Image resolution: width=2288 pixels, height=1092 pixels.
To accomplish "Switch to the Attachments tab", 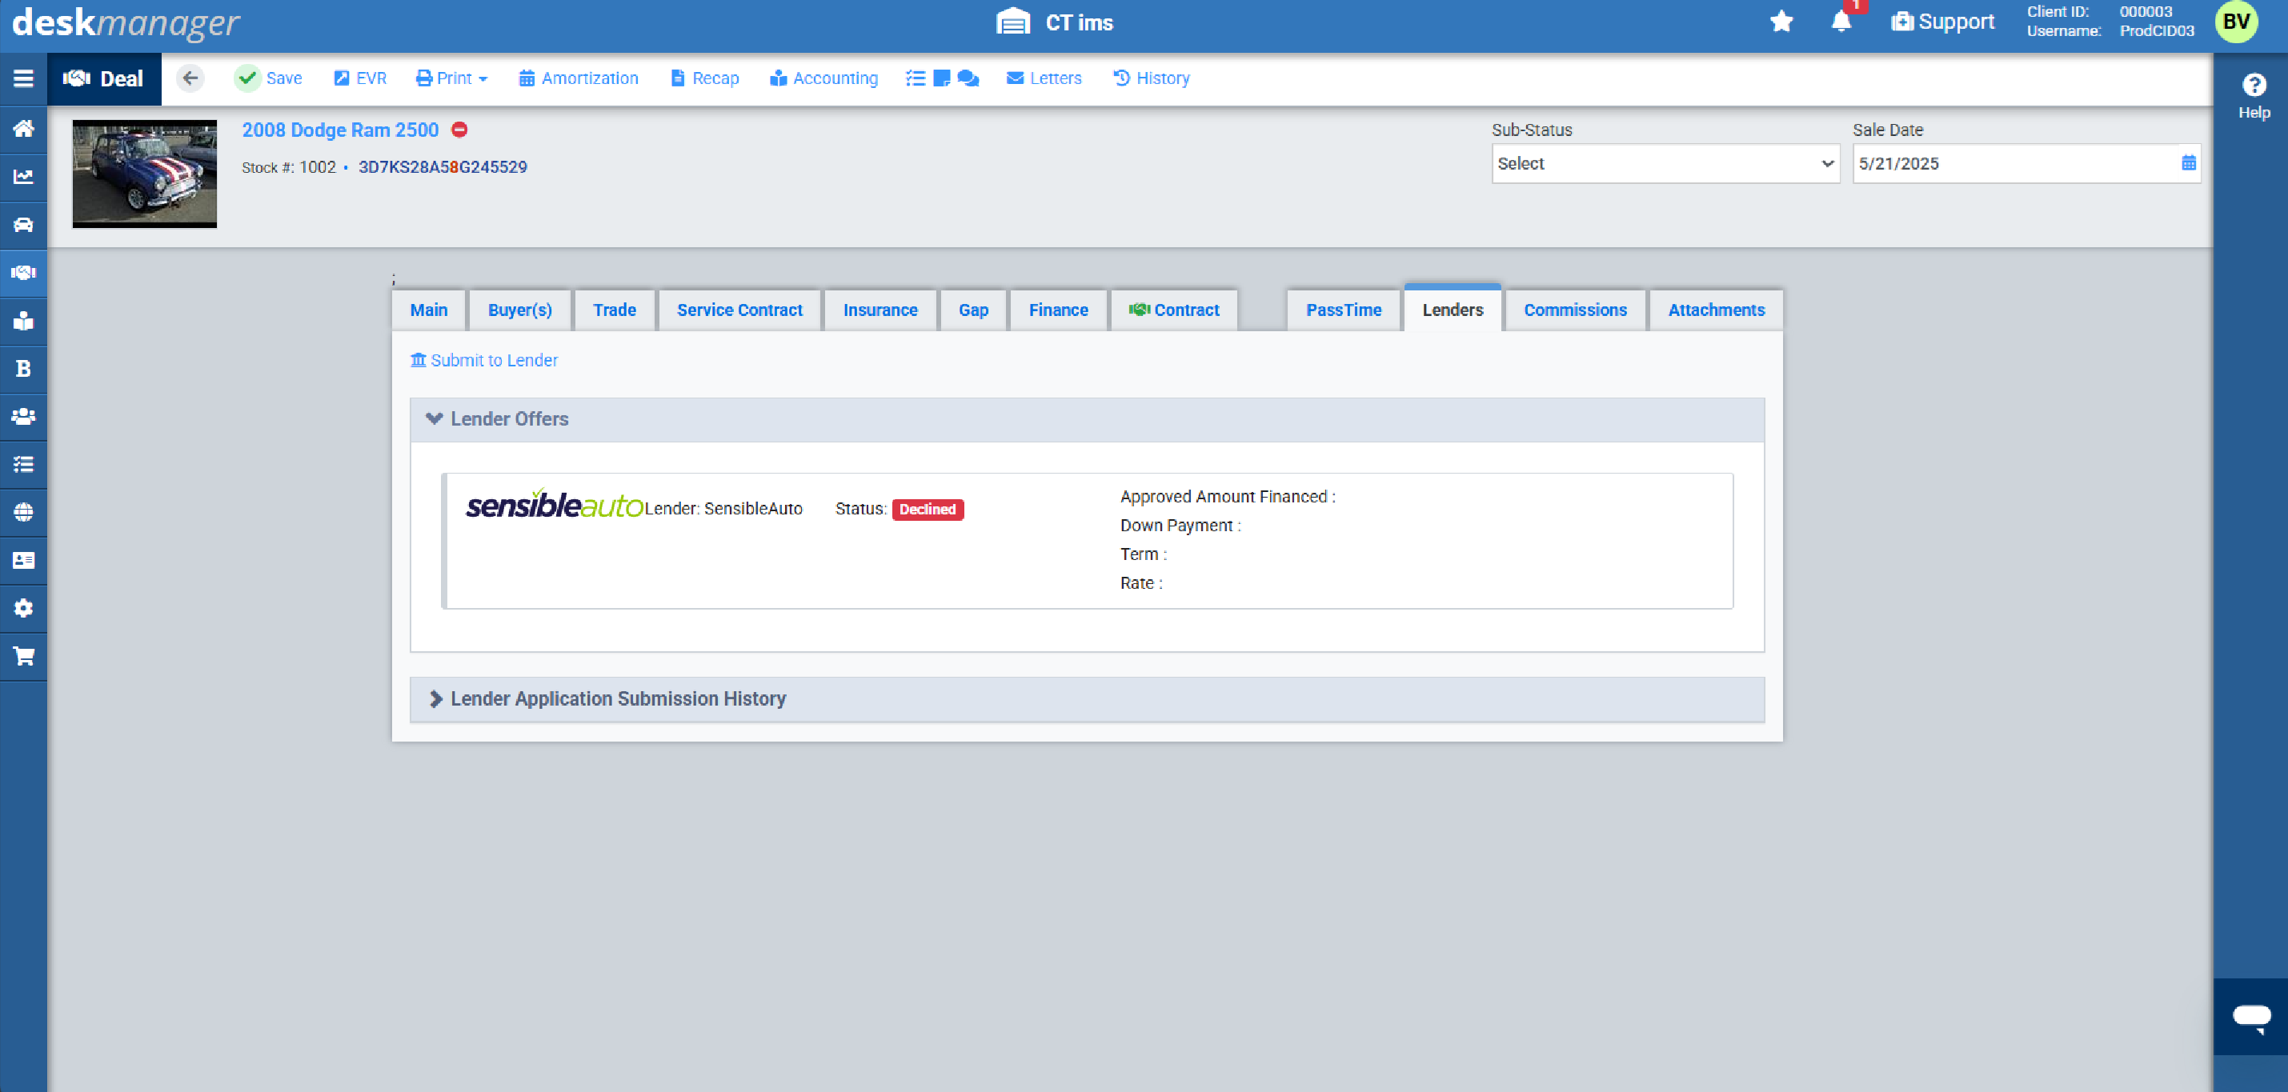I will click(1716, 310).
